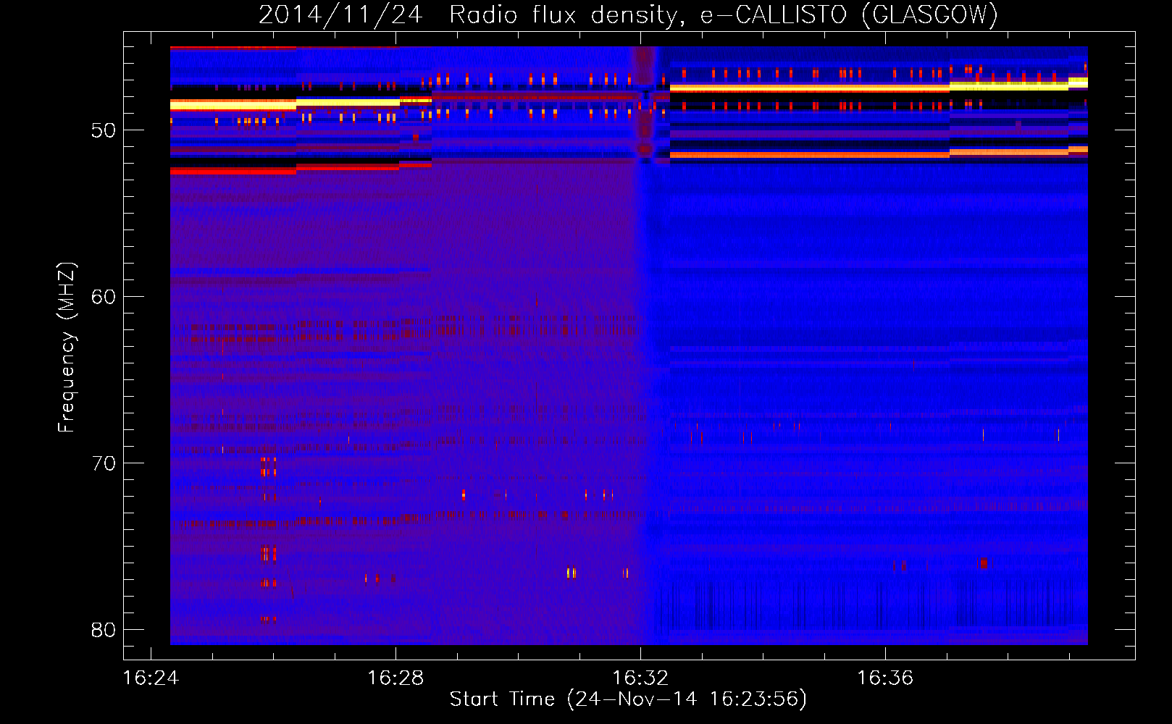Click the 'Frequency (MHZ)' axis label
The image size is (1172, 724).
point(66,348)
